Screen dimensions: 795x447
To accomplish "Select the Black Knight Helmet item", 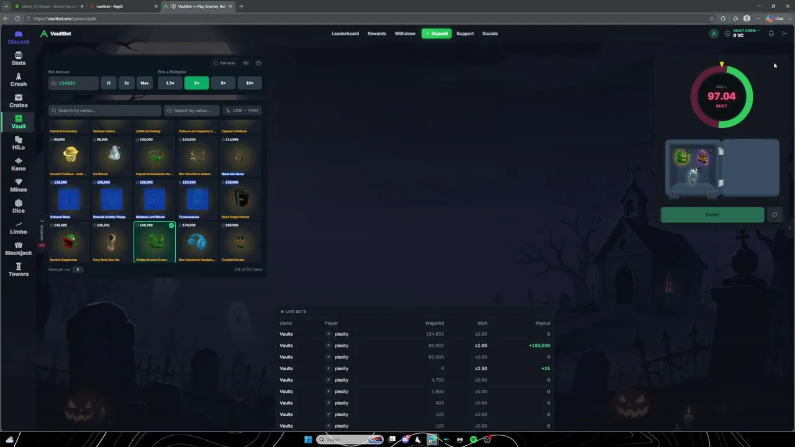I will tap(240, 199).
